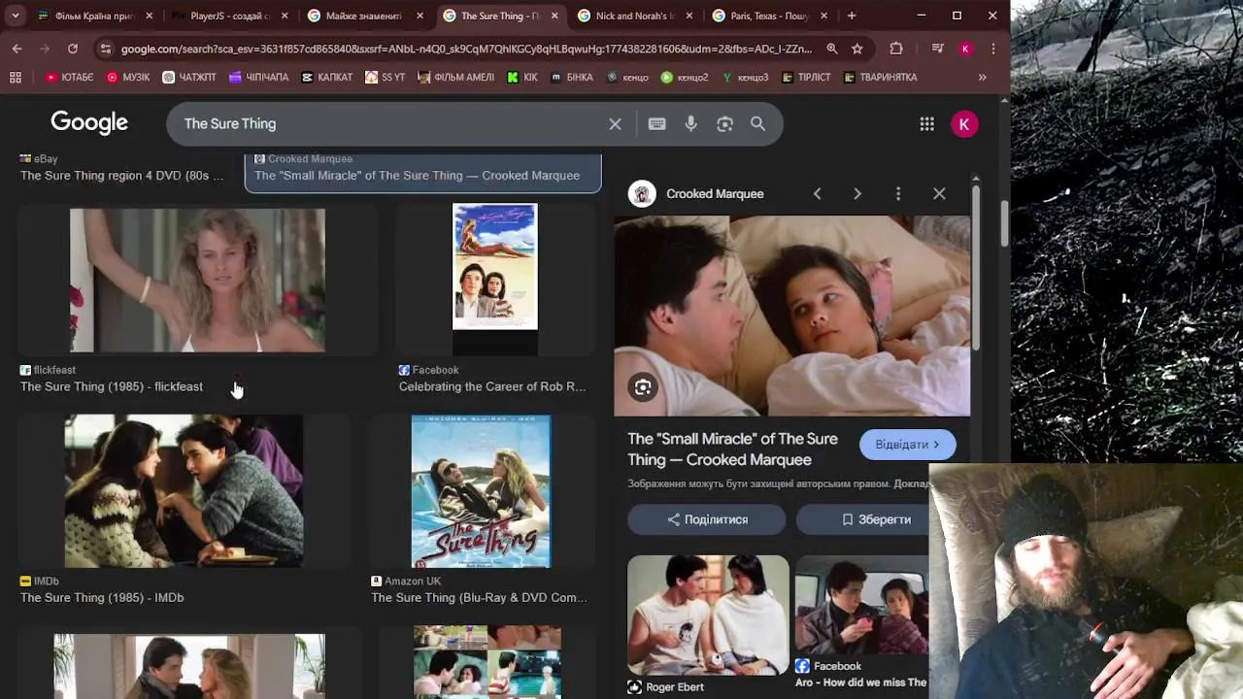Search inside image with lens icon
The height and width of the screenshot is (699, 1243).
click(643, 387)
